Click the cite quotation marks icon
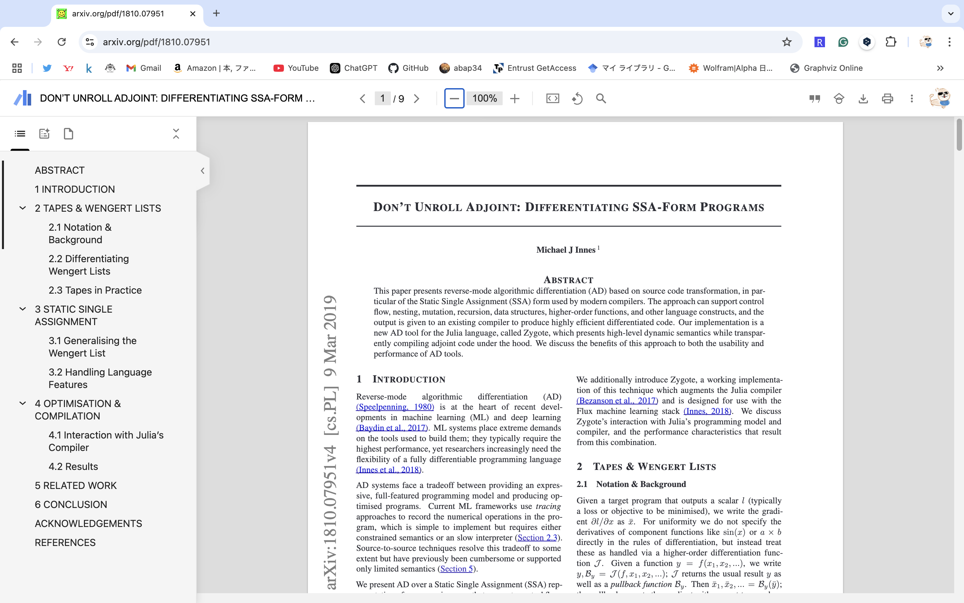Image resolution: width=964 pixels, height=603 pixels. pos(815,99)
